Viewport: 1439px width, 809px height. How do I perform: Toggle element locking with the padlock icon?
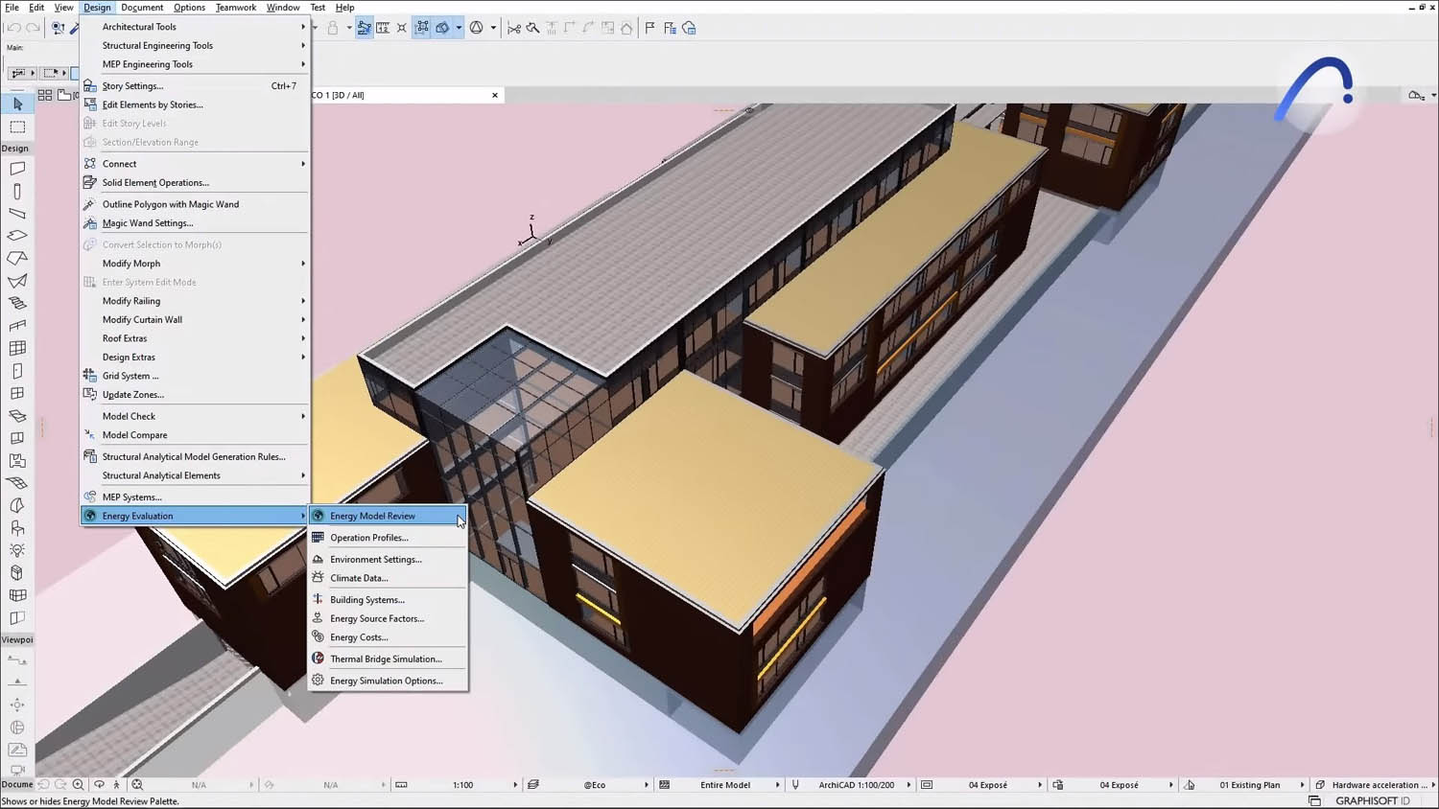(332, 28)
